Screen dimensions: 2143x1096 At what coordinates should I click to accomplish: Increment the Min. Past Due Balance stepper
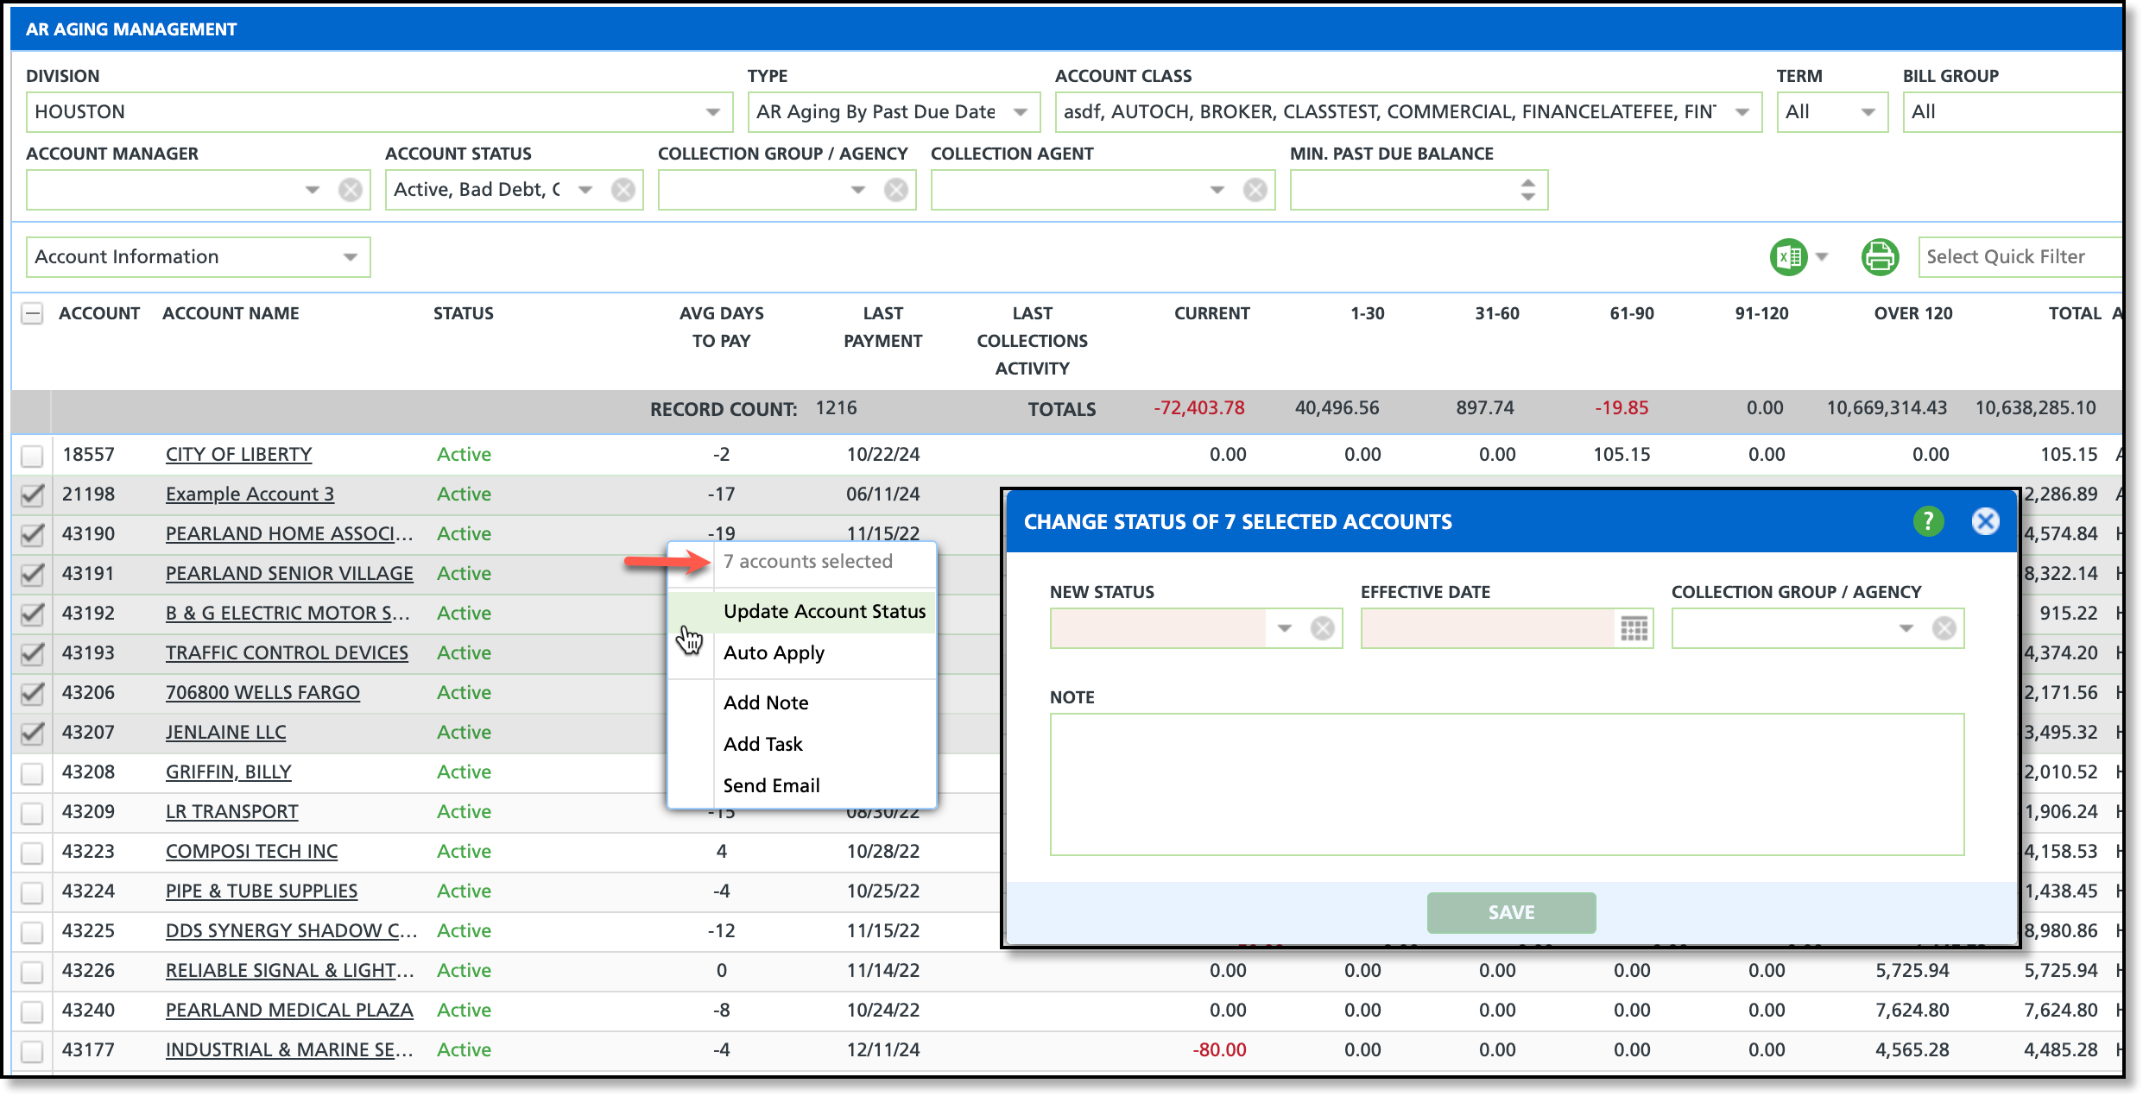click(1527, 183)
